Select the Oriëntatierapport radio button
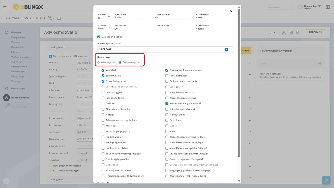This screenshot has width=334, height=188. [x=120, y=62]
